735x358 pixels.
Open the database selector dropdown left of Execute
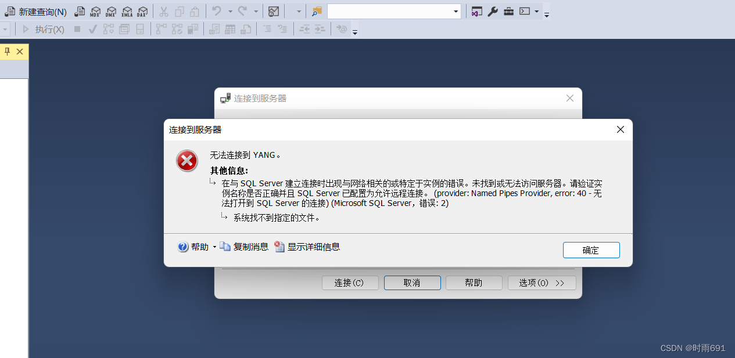5,29
